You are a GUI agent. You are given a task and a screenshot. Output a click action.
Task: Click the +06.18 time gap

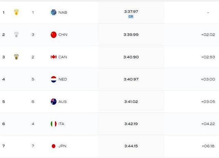pyautogui.click(x=208, y=146)
